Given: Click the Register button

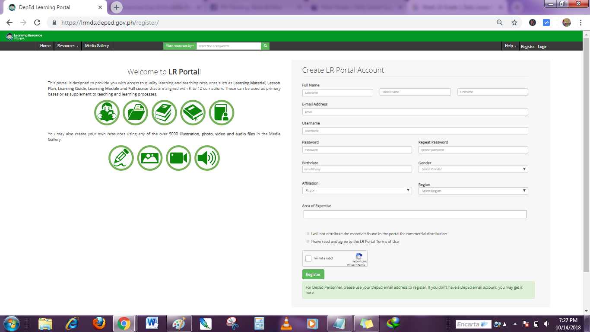Looking at the screenshot, I should pyautogui.click(x=313, y=274).
